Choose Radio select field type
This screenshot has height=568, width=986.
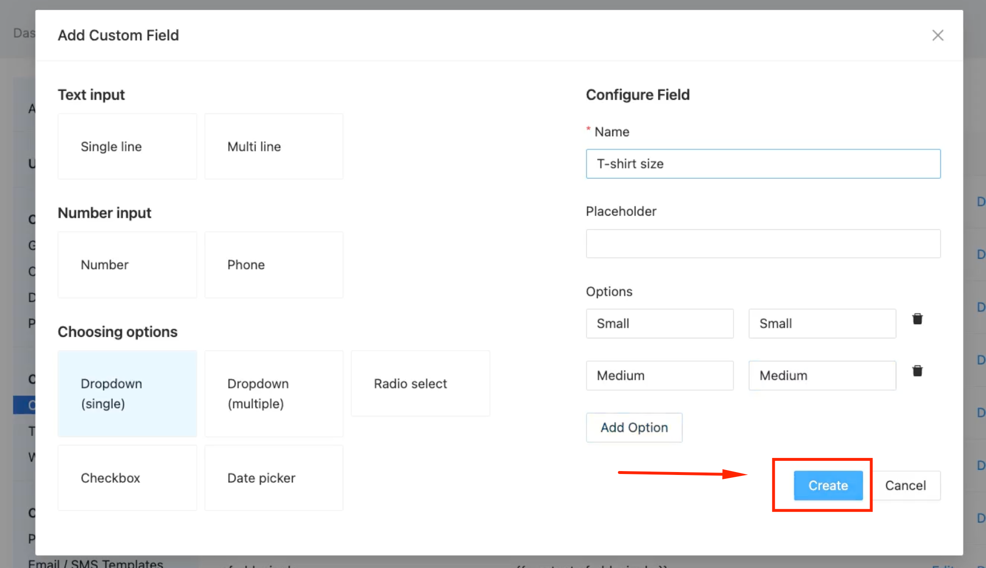coord(420,383)
